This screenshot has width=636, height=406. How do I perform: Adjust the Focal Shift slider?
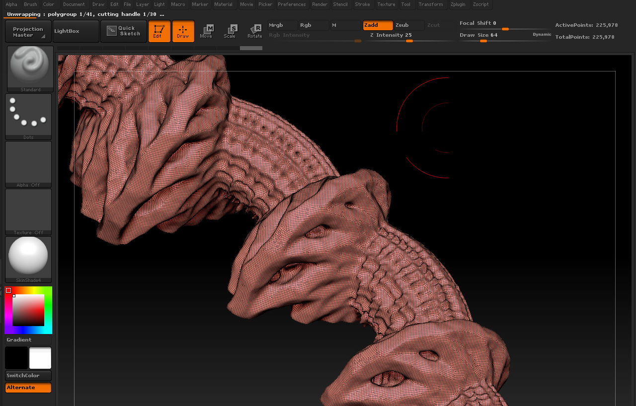pos(505,25)
